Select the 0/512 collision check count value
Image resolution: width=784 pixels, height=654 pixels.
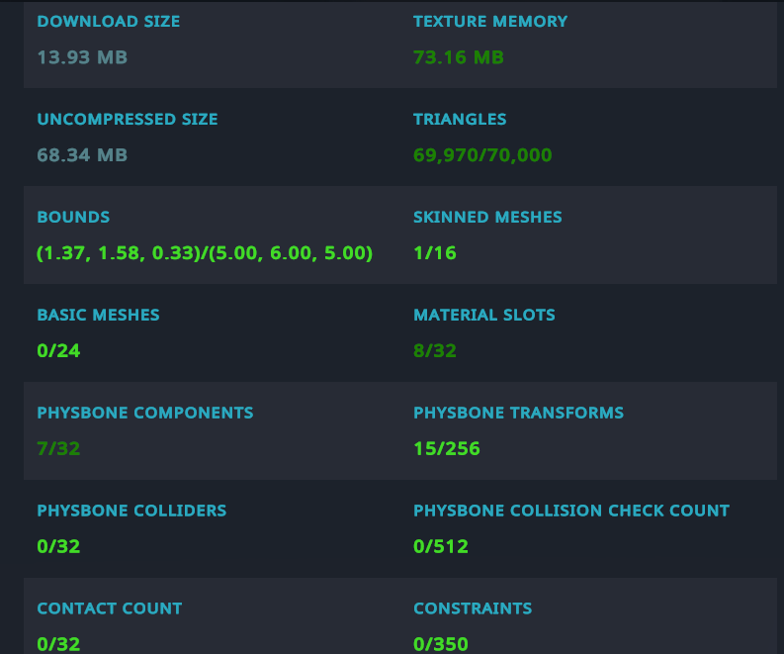click(x=441, y=547)
